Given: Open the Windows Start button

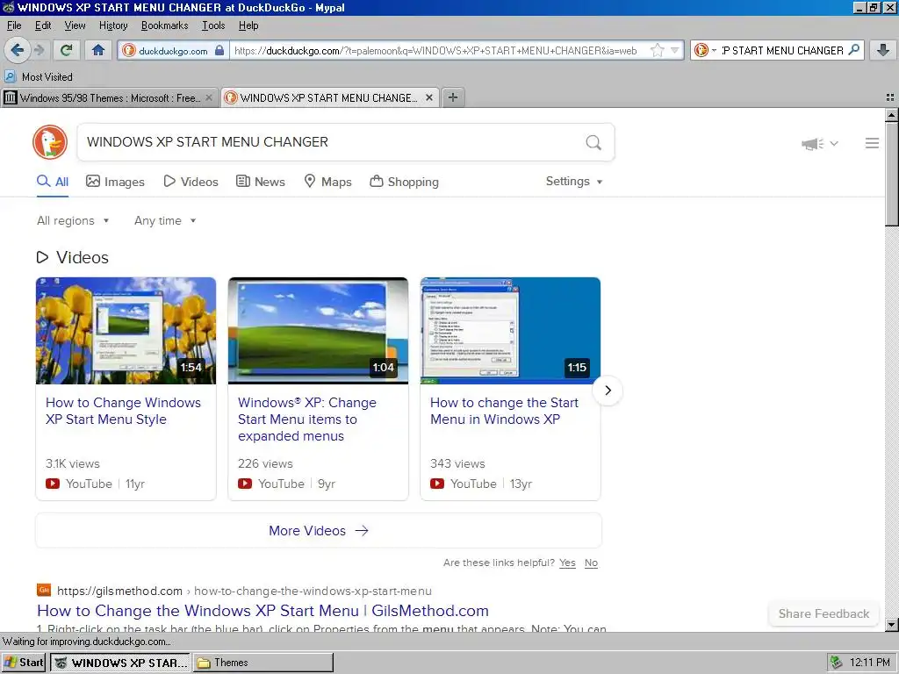Looking at the screenshot, I should point(24,663).
